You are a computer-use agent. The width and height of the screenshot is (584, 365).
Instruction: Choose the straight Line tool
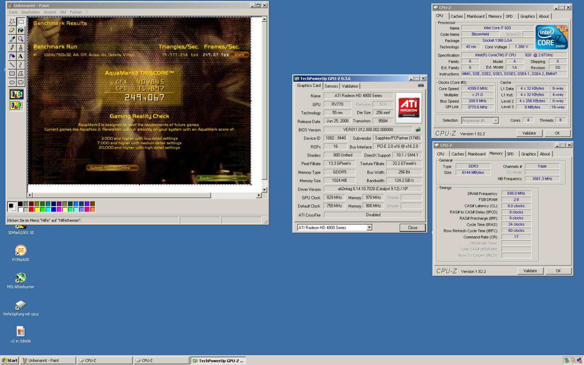pos(12,65)
